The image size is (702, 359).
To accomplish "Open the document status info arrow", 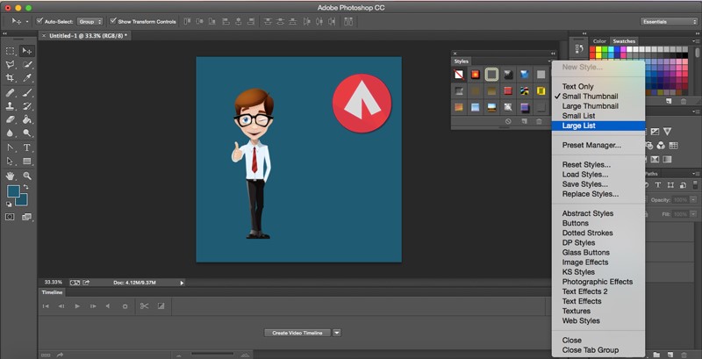I will pyautogui.click(x=182, y=283).
